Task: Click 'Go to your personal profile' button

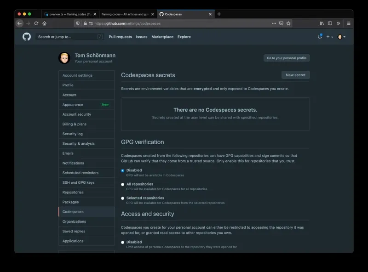Action: coord(287,58)
